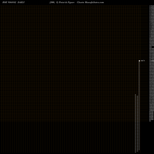Click first X directly below white marker
Screen dimensions: 154x154
(x=139, y=62)
